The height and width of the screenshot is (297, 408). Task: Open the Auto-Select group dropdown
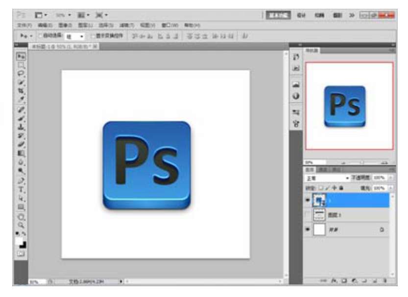coord(75,36)
